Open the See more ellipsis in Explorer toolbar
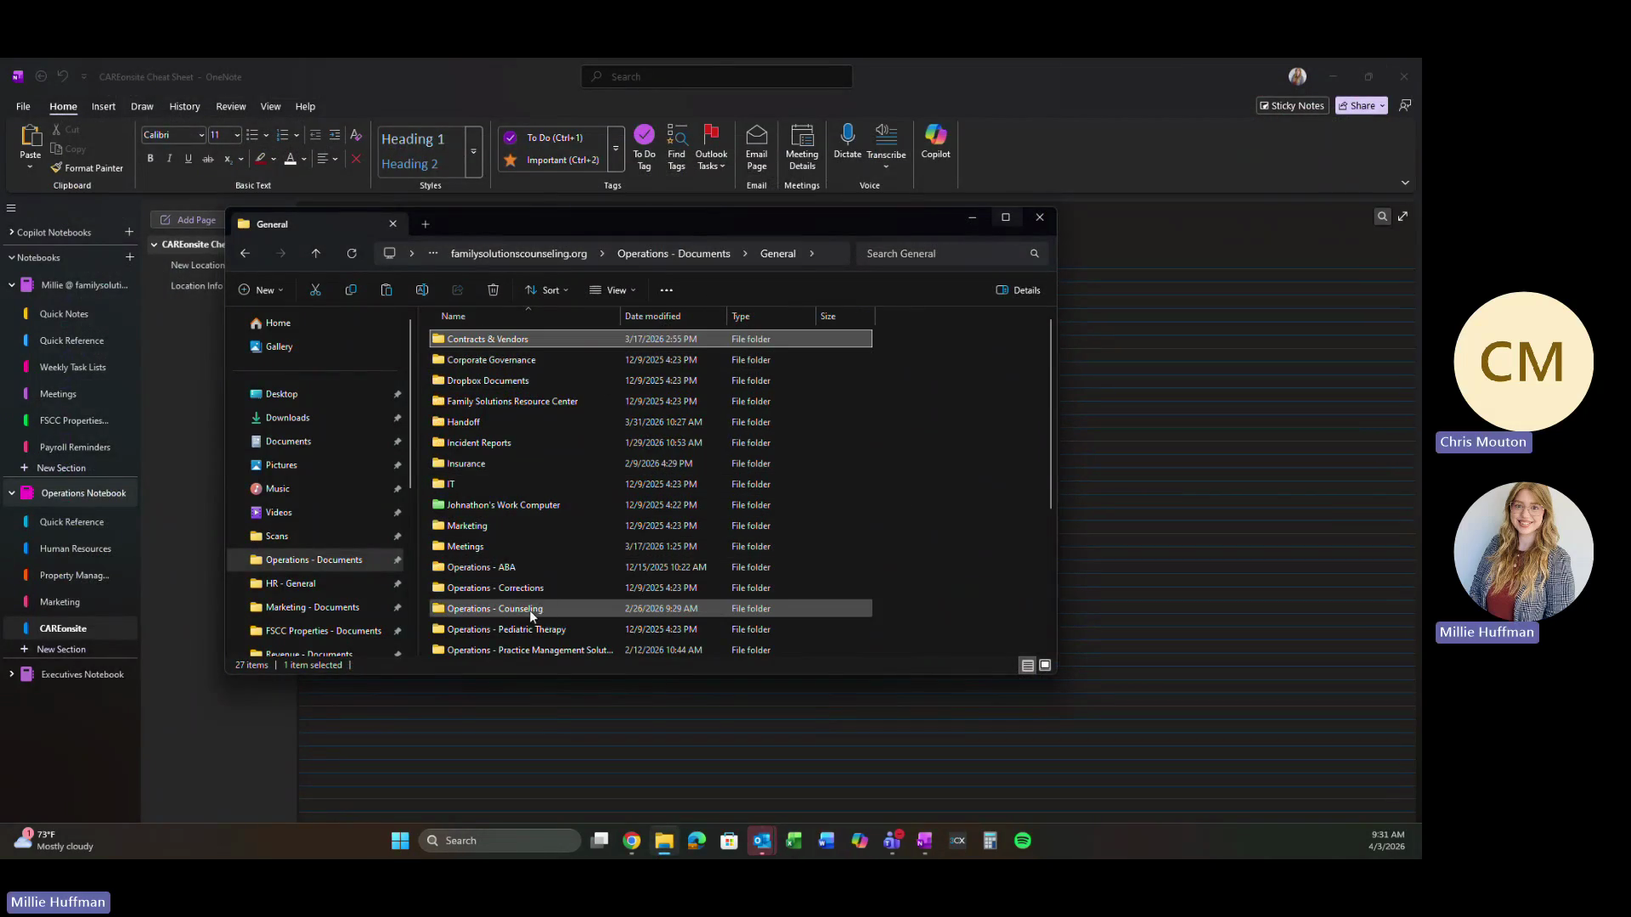The image size is (1631, 917). point(666,290)
